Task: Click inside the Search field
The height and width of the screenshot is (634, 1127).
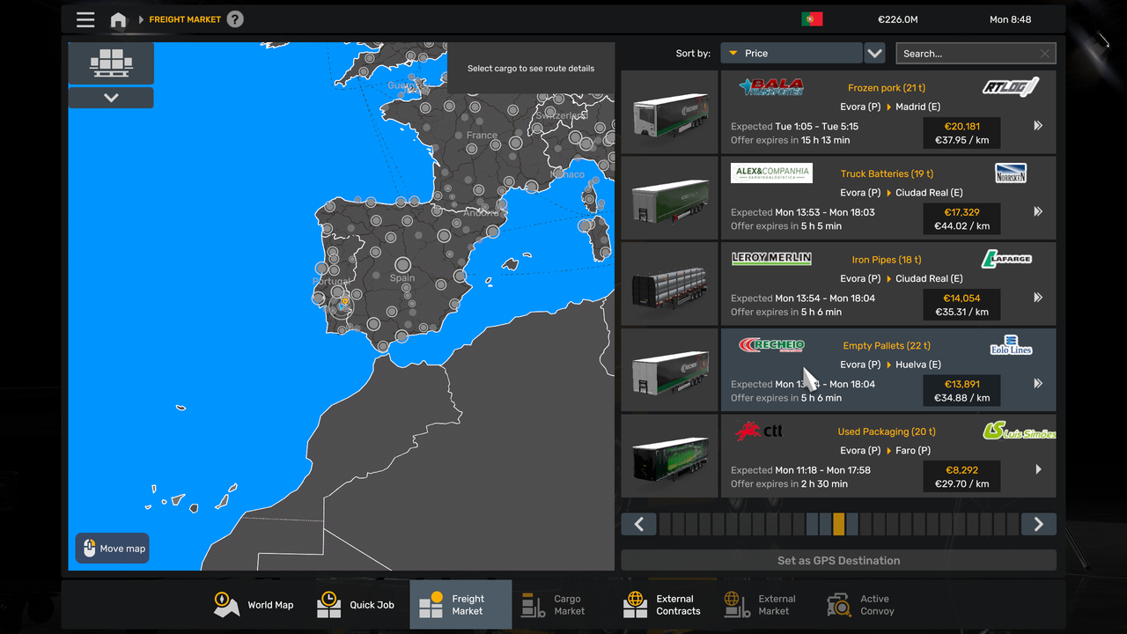Action: click(x=969, y=53)
